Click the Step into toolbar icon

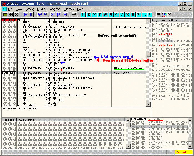[40, 15]
